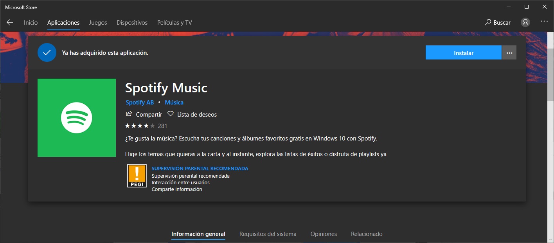Open the Dispositivos tab
The width and height of the screenshot is (554, 243).
[132, 23]
